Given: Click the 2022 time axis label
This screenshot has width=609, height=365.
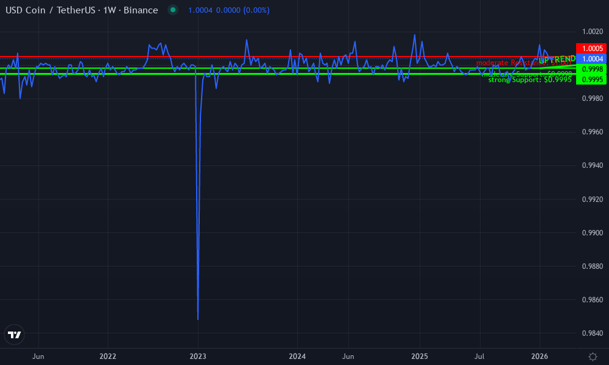Looking at the screenshot, I should [108, 356].
